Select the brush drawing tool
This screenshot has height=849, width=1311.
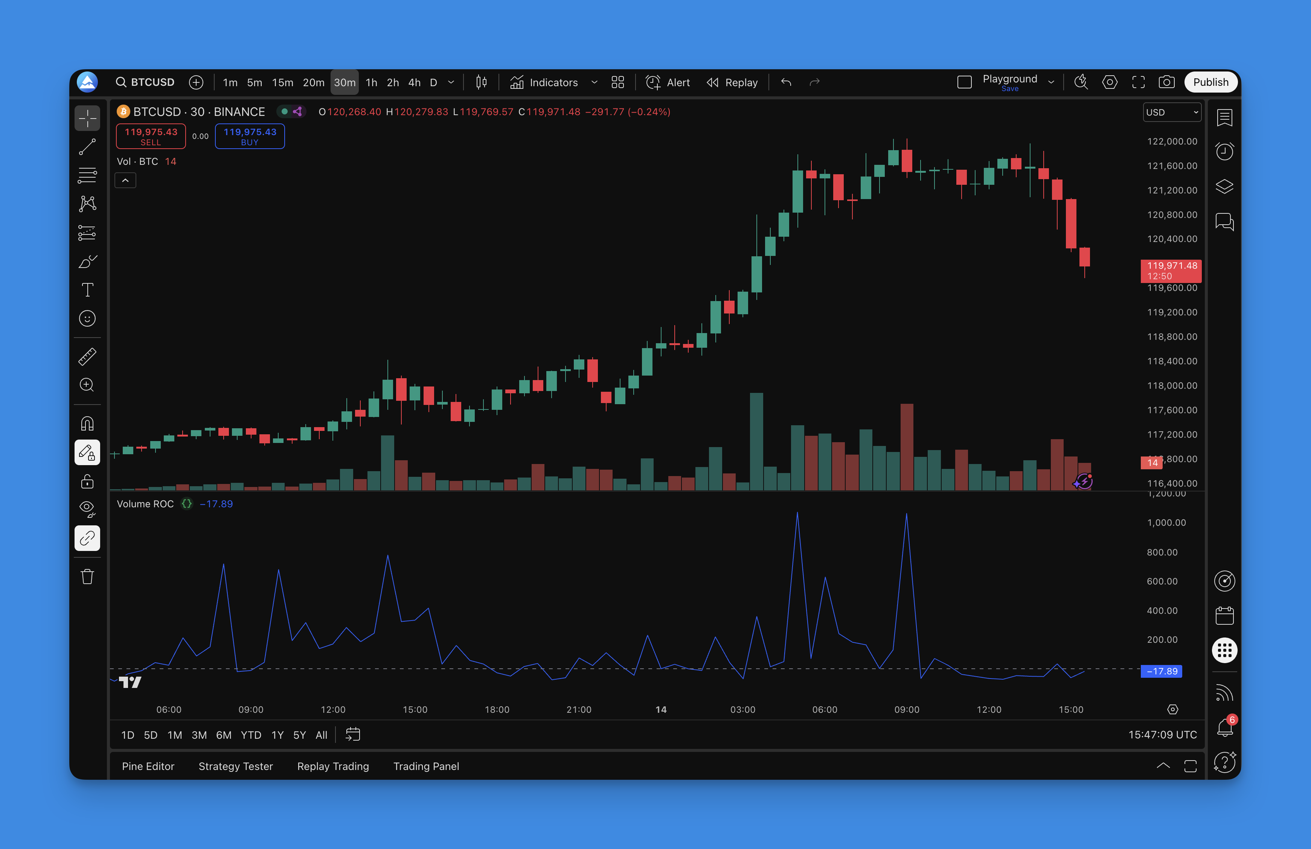87,262
